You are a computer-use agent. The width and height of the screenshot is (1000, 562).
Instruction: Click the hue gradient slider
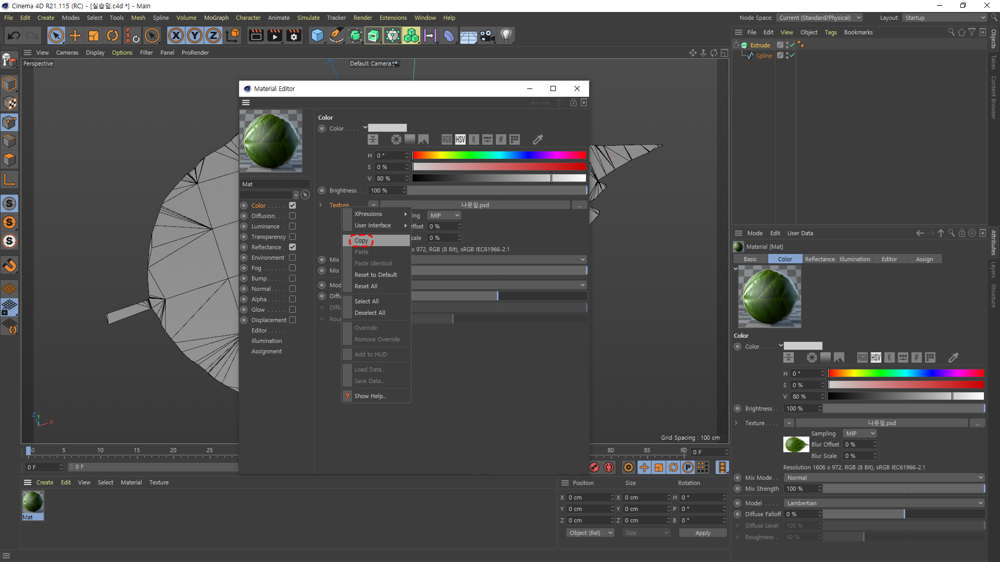pyautogui.click(x=499, y=156)
